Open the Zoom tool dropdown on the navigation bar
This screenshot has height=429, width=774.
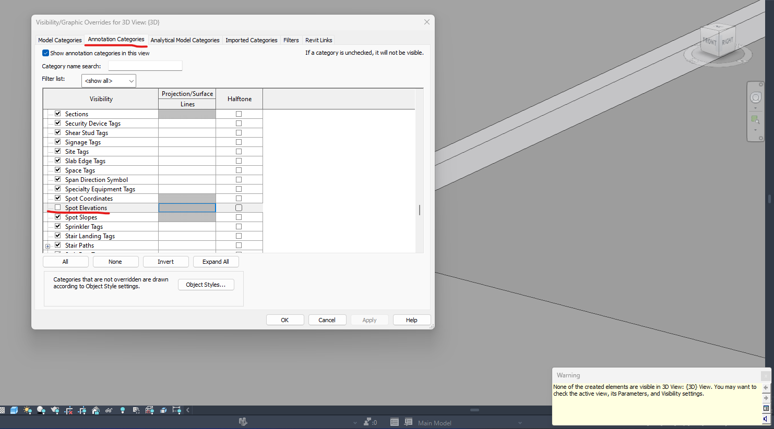[x=755, y=130]
